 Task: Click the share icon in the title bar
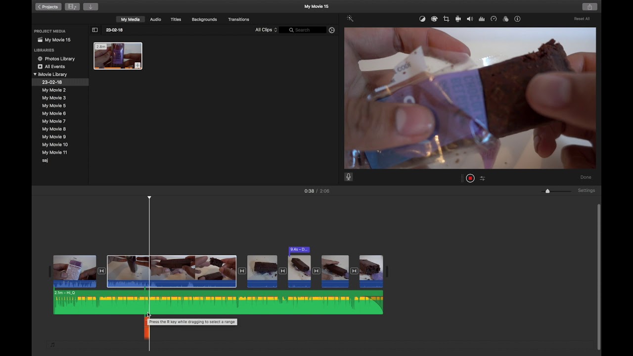pyautogui.click(x=589, y=6)
